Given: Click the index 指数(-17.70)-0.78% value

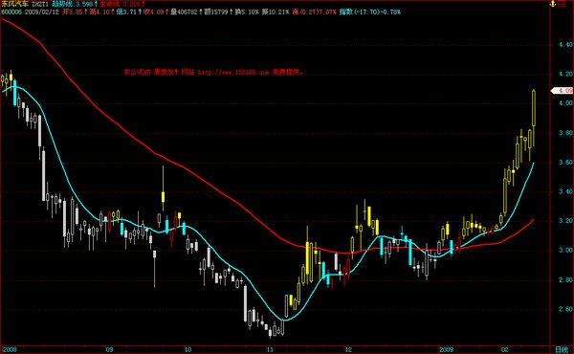Looking at the screenshot, I should point(370,12).
